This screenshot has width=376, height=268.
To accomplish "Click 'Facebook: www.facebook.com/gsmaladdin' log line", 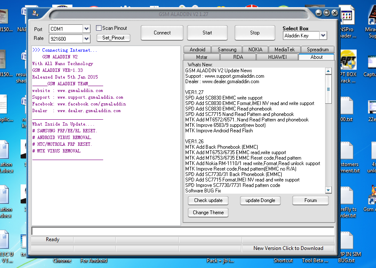I will point(79,104).
